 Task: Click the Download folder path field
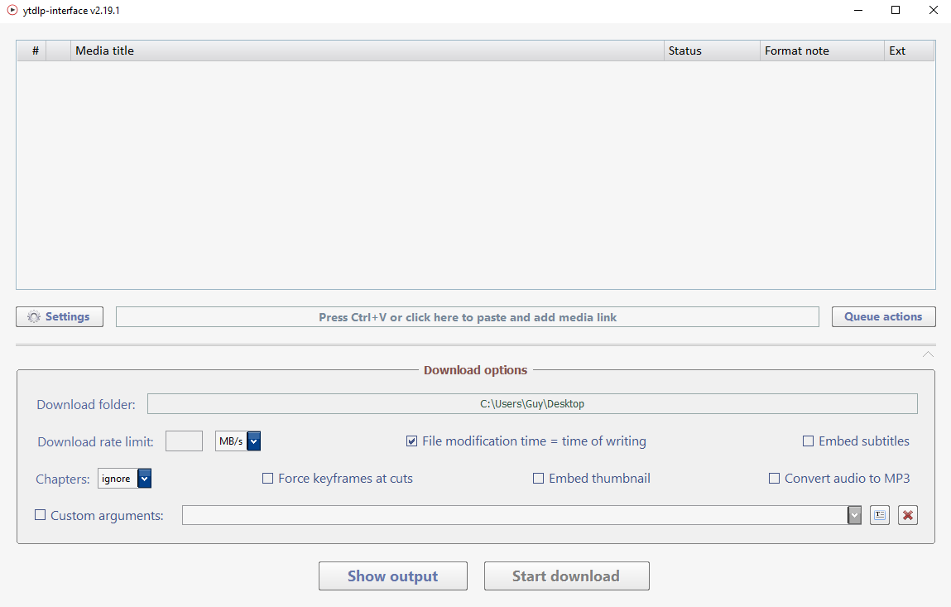pos(532,403)
